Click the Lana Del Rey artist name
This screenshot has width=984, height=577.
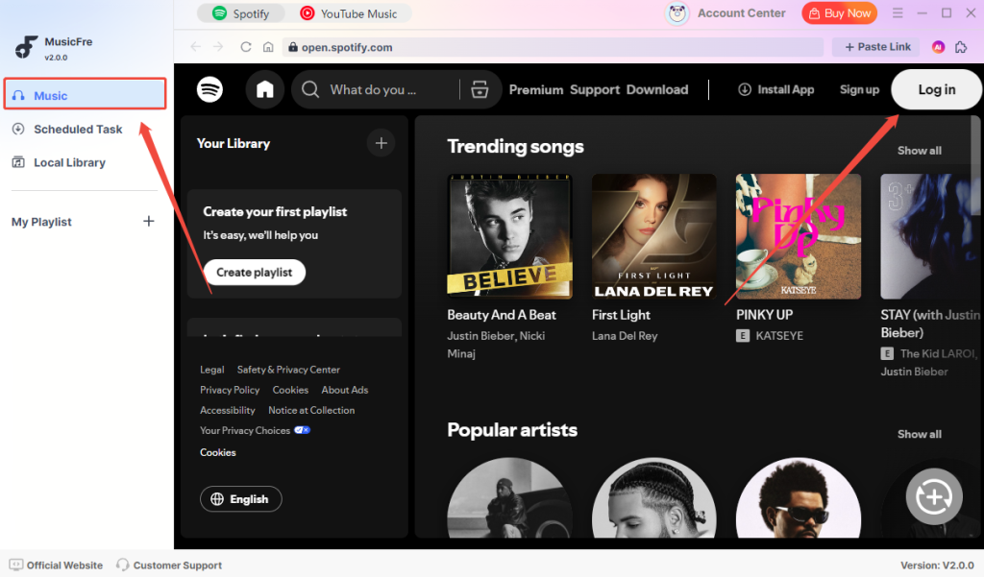coord(625,335)
